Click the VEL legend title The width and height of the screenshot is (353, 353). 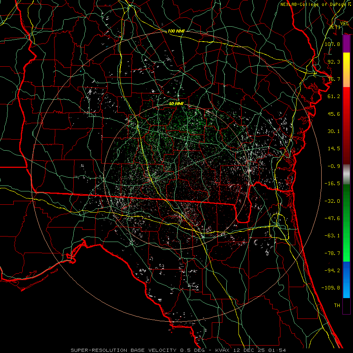click(344, 24)
